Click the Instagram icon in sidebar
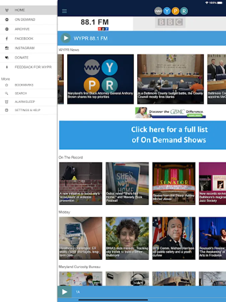Screen dimensions: 226x302 click(x=7, y=48)
